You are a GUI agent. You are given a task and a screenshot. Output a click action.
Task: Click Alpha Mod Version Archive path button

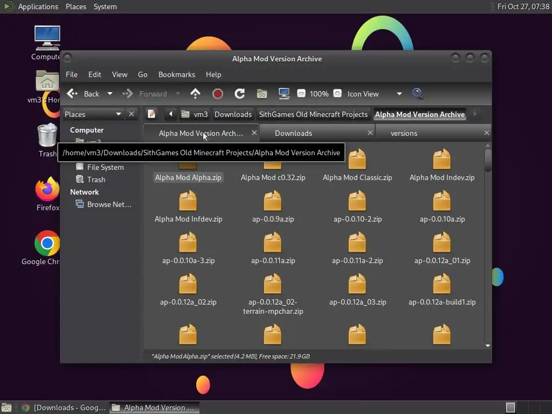click(419, 114)
